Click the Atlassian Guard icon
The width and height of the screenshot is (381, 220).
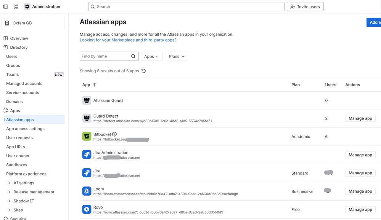(x=87, y=100)
